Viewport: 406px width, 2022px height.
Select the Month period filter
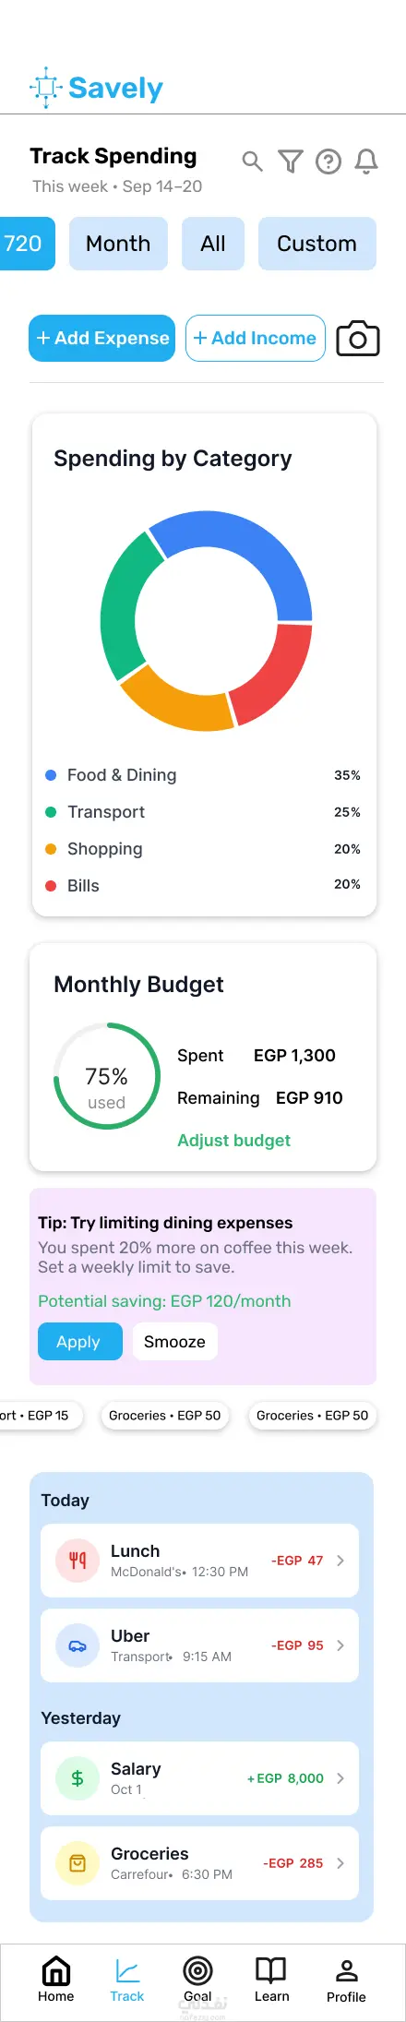click(118, 244)
